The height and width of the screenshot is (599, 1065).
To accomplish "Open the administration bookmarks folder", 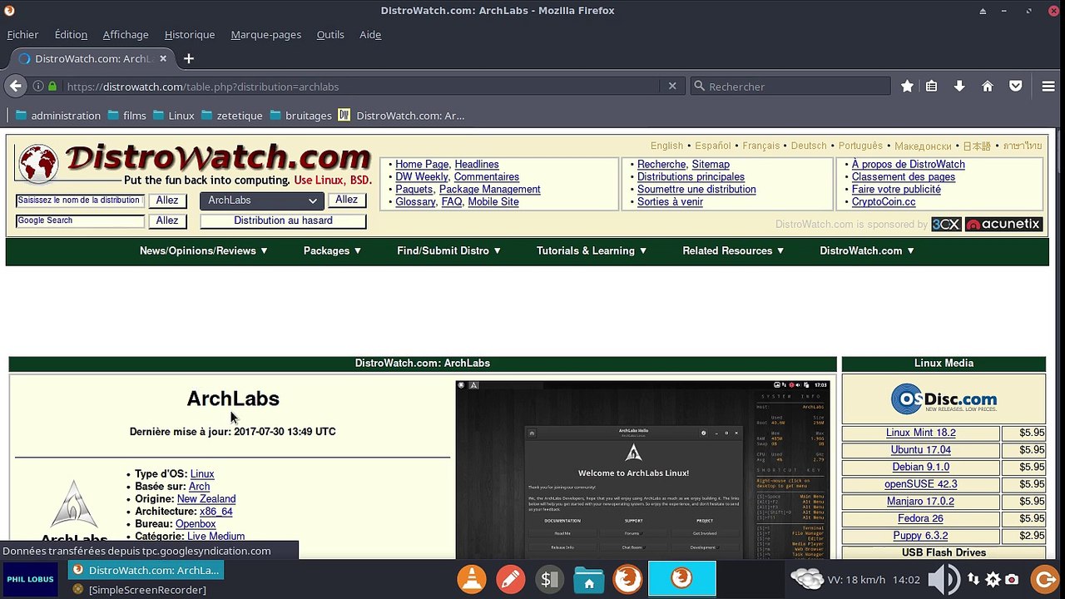I will (x=57, y=116).
